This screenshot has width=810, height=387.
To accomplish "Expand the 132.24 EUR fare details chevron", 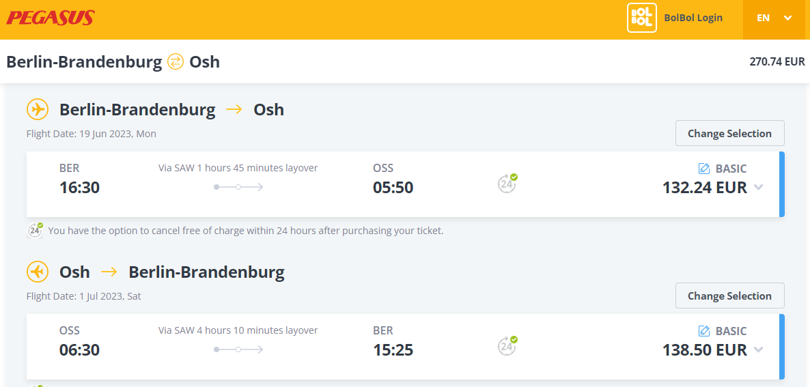I will tap(758, 187).
